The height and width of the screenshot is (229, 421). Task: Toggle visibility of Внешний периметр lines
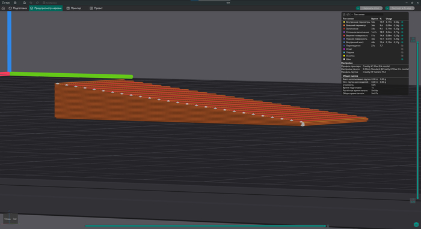point(402,25)
